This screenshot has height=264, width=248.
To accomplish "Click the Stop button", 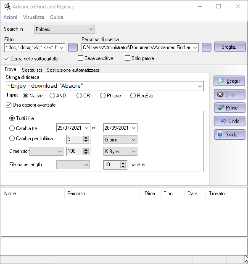I will coord(230,94).
